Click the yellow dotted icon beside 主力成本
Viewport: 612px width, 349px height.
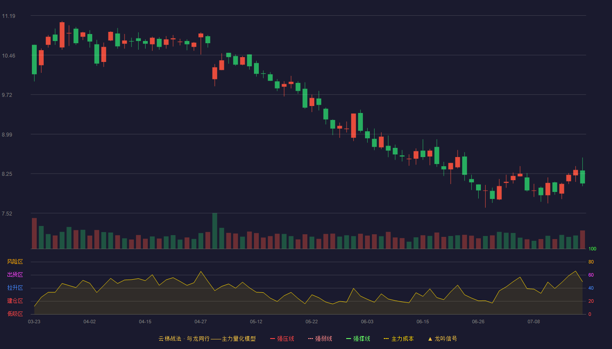tap(386, 339)
